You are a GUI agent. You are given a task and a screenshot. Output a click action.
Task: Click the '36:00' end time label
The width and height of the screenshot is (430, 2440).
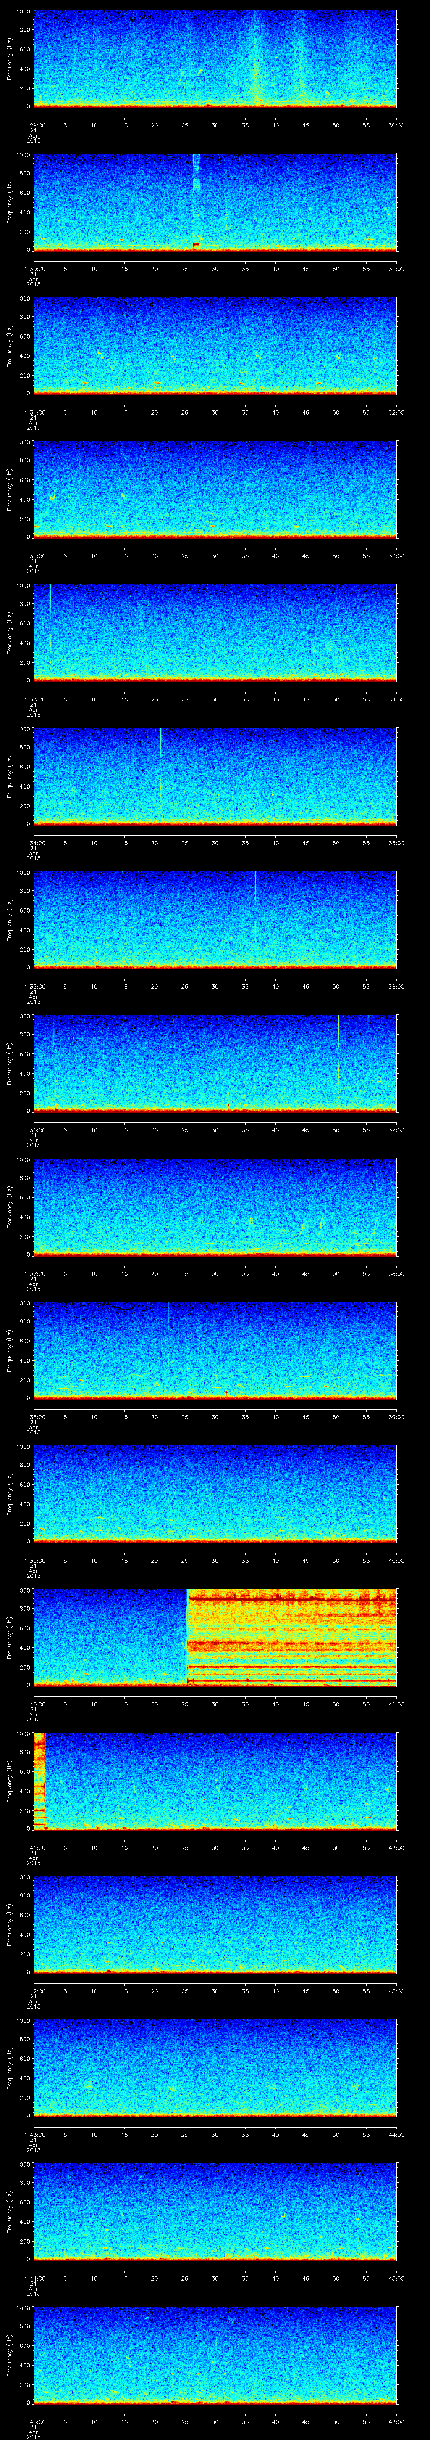tap(396, 986)
